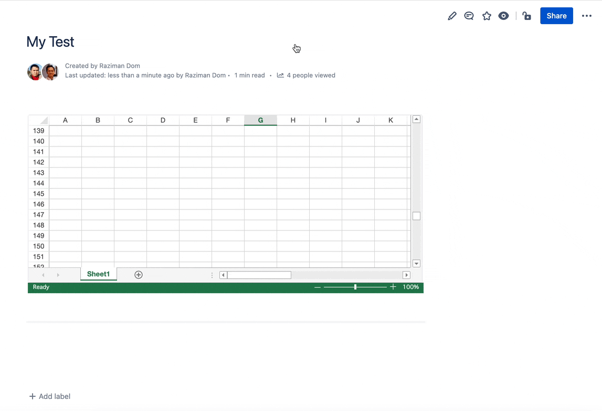Open page restrictions padlock icon
Viewport: 602px width, 411px height.
click(x=527, y=16)
